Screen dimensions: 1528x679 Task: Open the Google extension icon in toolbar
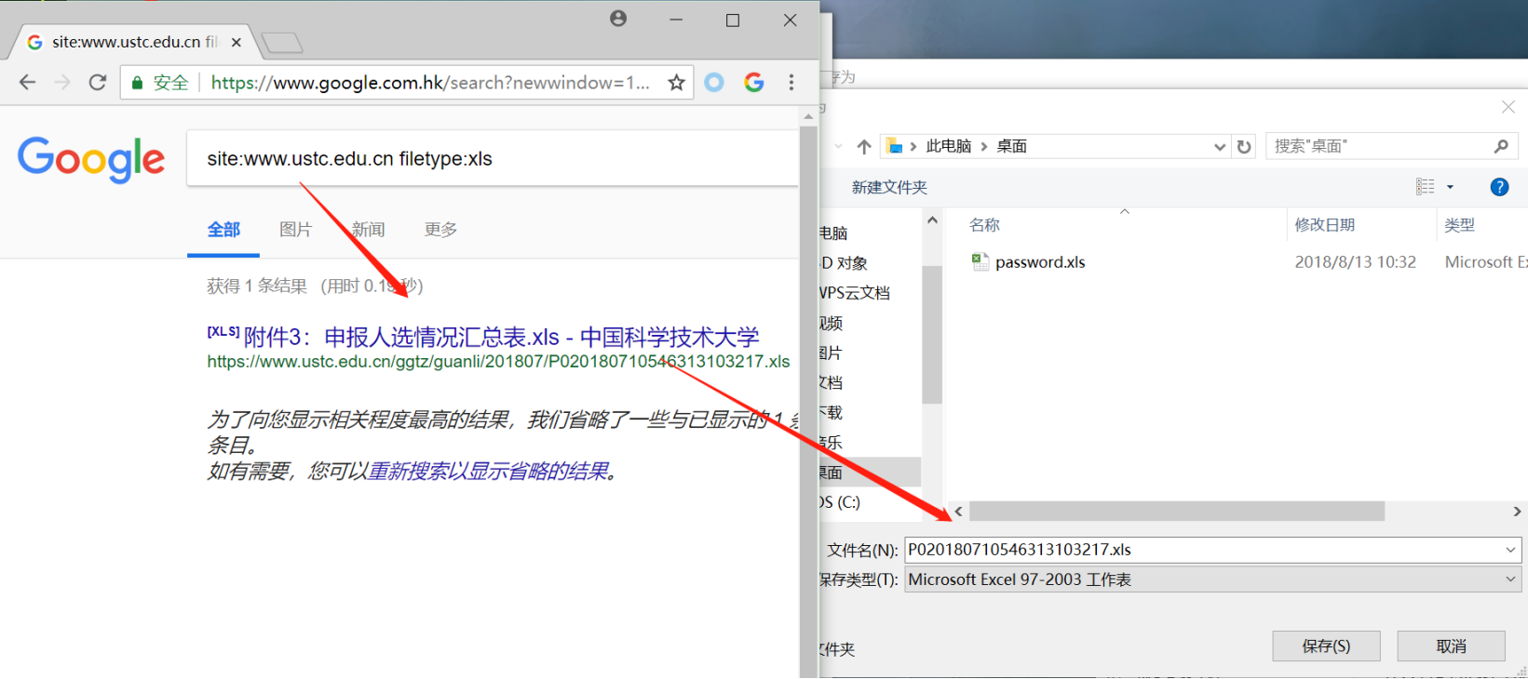(x=754, y=83)
